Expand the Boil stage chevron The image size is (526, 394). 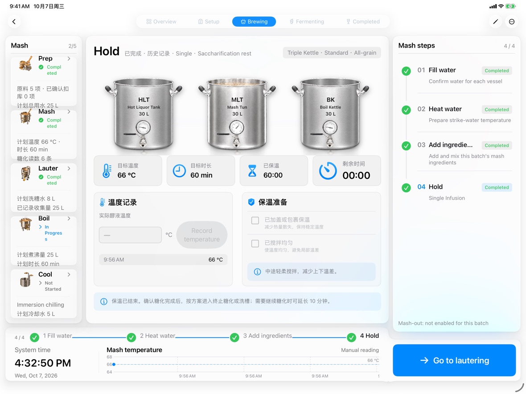click(x=69, y=219)
